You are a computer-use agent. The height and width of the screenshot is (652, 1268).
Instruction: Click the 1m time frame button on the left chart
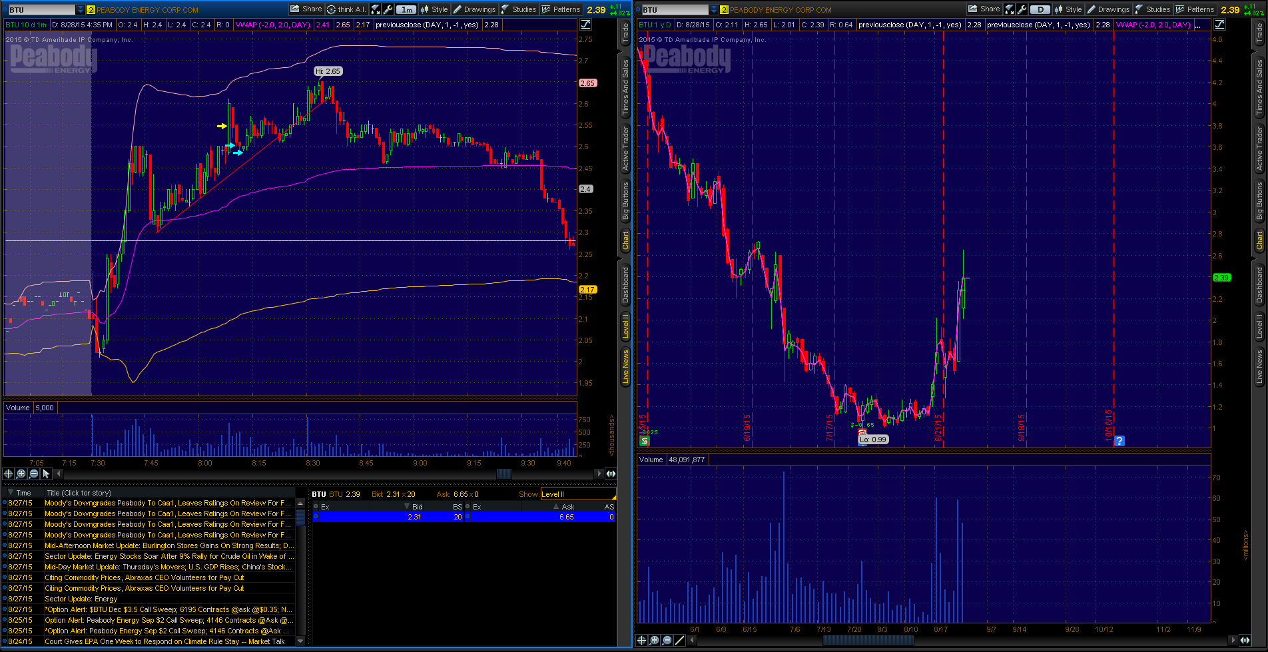tap(406, 9)
